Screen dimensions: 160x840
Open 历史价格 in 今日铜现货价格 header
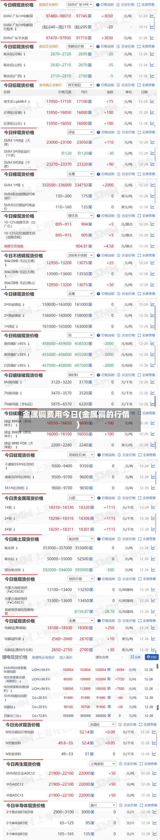click(x=126, y=5)
